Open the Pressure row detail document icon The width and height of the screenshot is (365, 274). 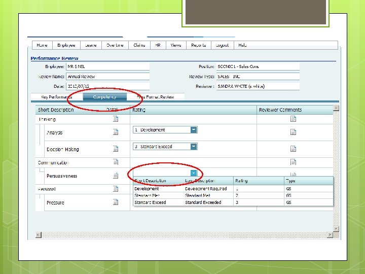coord(116,202)
